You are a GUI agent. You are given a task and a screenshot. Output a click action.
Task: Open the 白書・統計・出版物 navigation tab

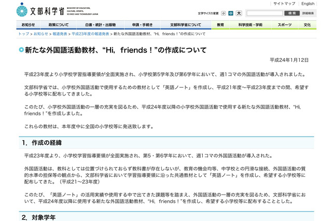(100, 25)
